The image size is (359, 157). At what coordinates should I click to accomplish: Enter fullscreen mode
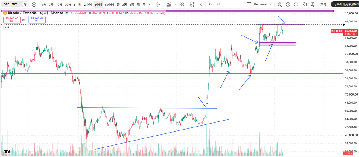click(296, 4)
